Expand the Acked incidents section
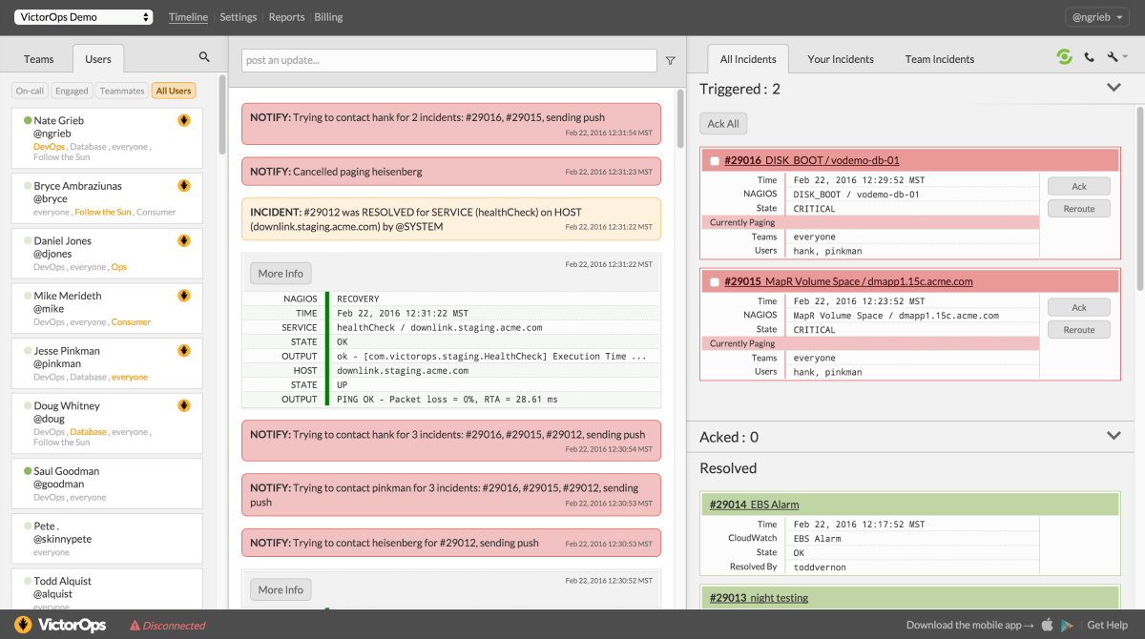This screenshot has height=639, width=1145. pos(1114,435)
